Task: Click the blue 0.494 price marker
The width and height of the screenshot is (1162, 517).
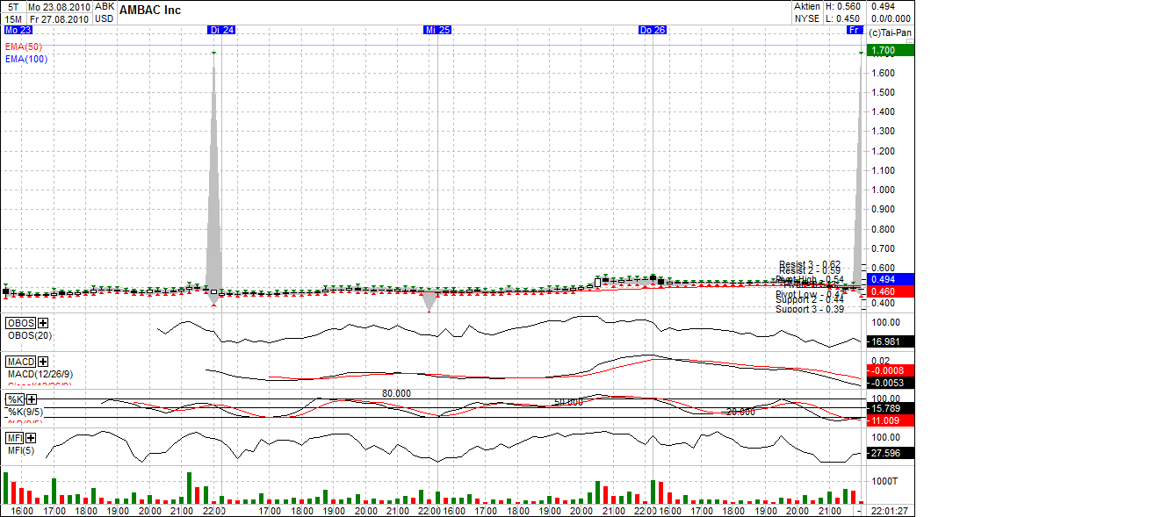Action: (891, 279)
